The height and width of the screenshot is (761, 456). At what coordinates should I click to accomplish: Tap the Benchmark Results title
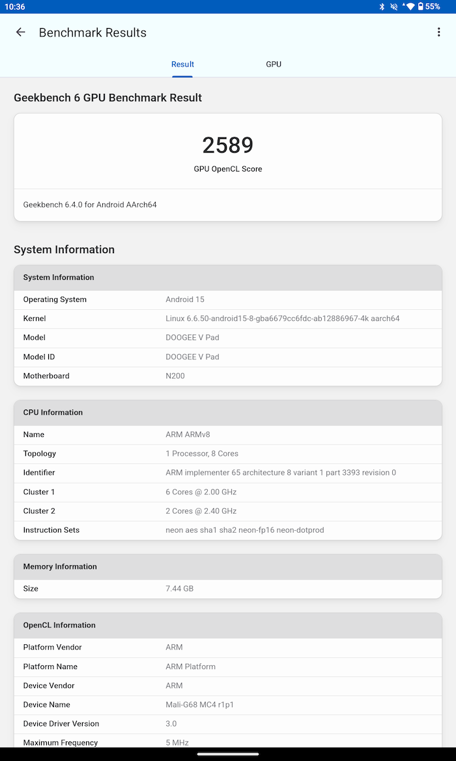(93, 33)
